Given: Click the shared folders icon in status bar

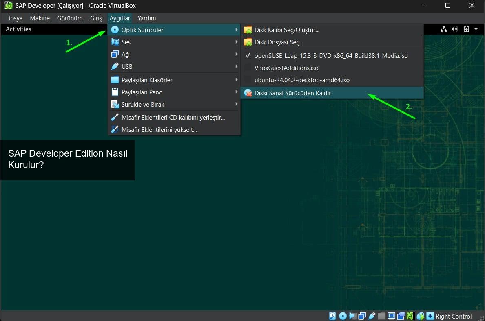Looking at the screenshot, I should (x=381, y=316).
